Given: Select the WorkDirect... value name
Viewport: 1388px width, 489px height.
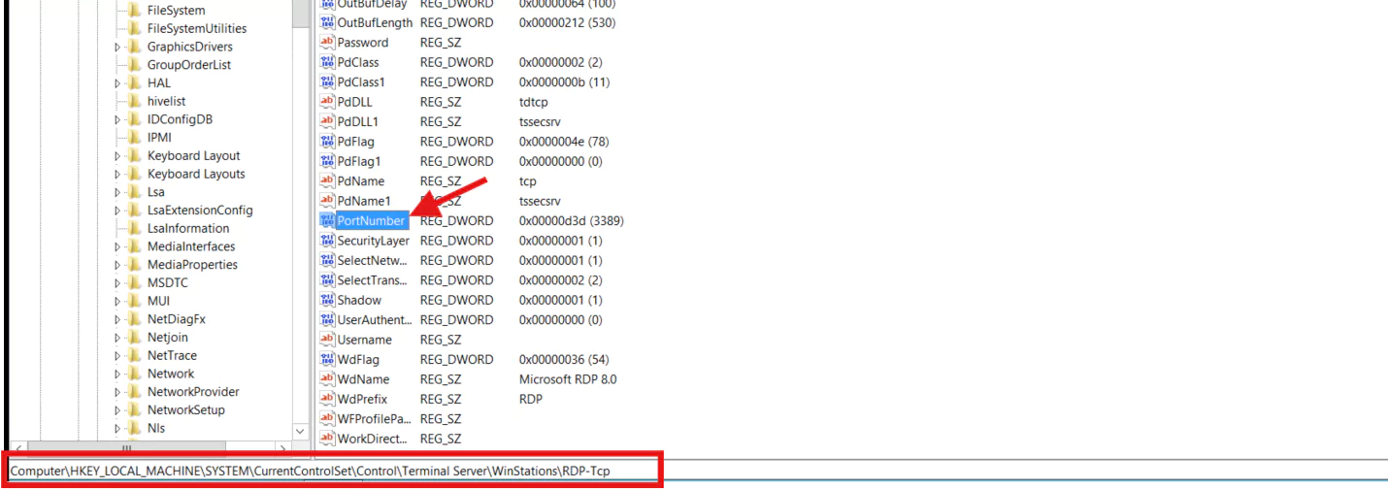Looking at the screenshot, I should coord(372,439).
